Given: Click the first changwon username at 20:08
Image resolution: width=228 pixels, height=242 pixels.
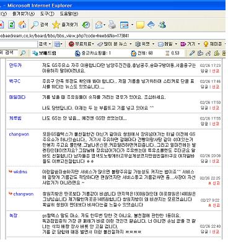Looking at the screenshot, I should click(19, 134).
